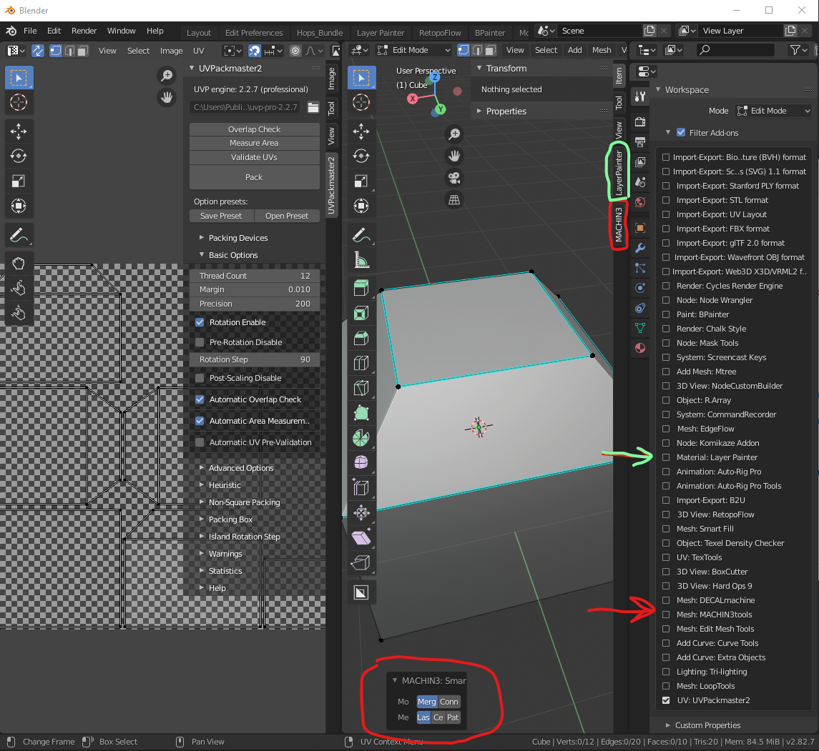Enable Automatic UV Pre-Validation checkbox

click(x=200, y=442)
